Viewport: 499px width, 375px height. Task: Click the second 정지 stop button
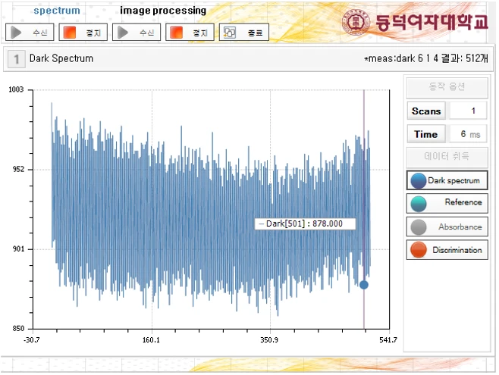[x=190, y=32]
